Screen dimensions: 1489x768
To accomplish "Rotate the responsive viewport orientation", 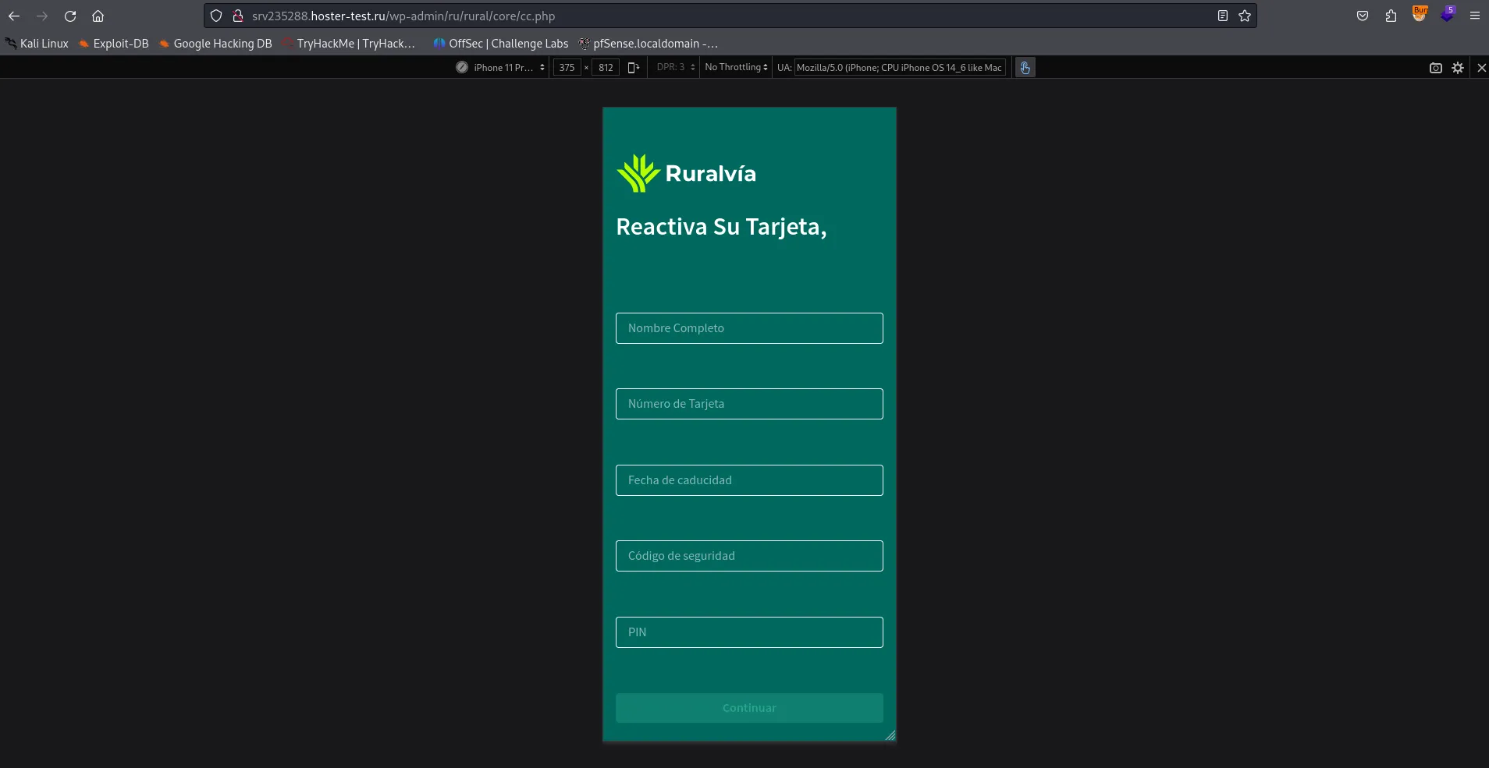I will coord(634,68).
